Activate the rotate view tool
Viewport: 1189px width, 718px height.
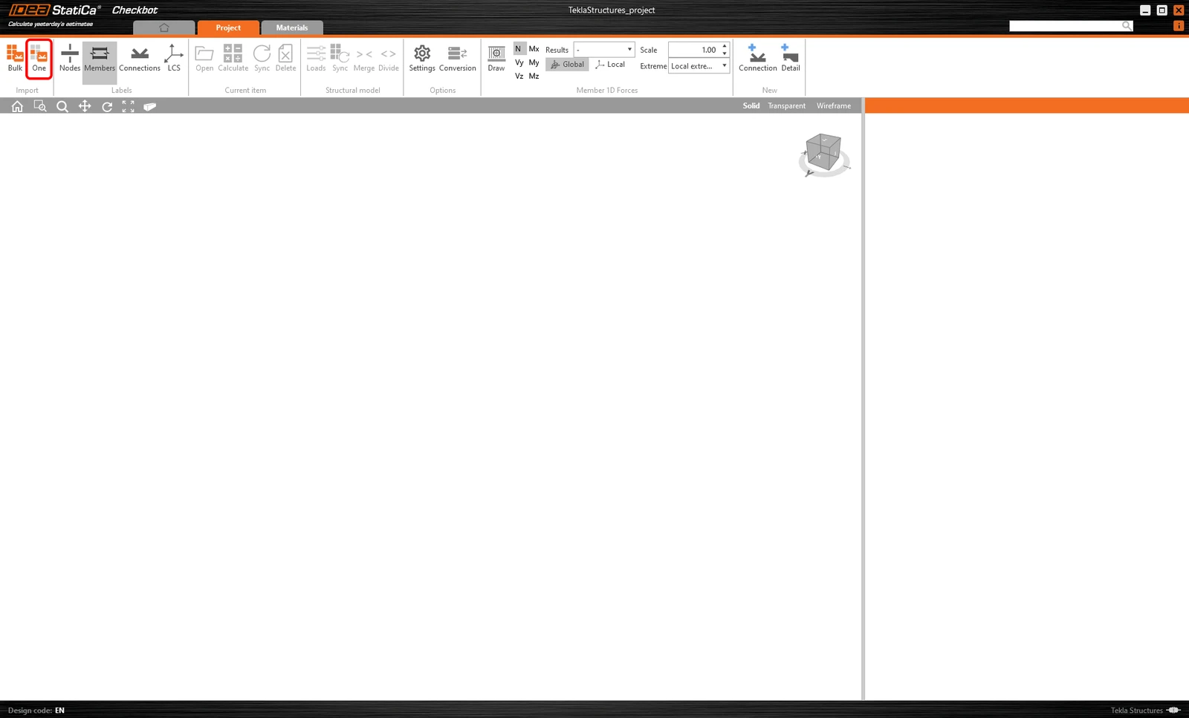click(107, 106)
